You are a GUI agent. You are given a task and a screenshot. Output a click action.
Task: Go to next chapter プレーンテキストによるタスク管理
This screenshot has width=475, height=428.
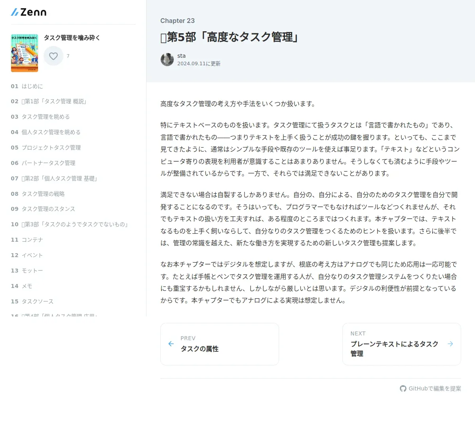pyautogui.click(x=402, y=344)
